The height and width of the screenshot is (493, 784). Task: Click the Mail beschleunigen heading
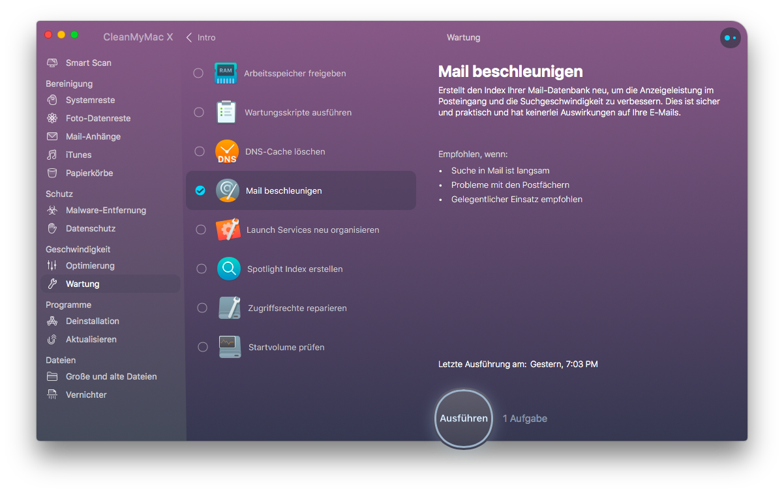(x=511, y=72)
